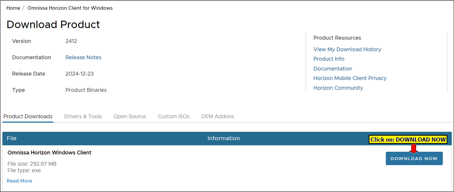The height and width of the screenshot is (192, 454).
Task: Expand Read More for Horizon Windows Client
Action: click(x=19, y=181)
